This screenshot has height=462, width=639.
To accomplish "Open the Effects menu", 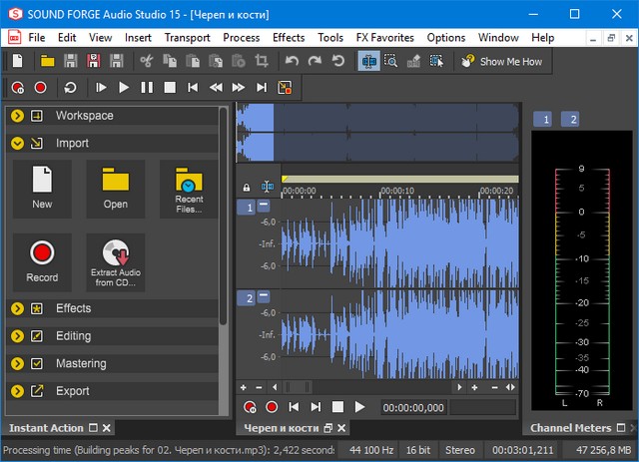I will [289, 37].
